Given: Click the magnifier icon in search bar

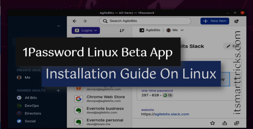Looking at the screenshot, I should click(105, 21).
